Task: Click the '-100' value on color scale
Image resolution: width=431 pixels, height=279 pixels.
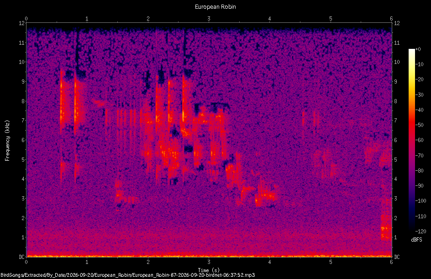Action: coord(421,200)
